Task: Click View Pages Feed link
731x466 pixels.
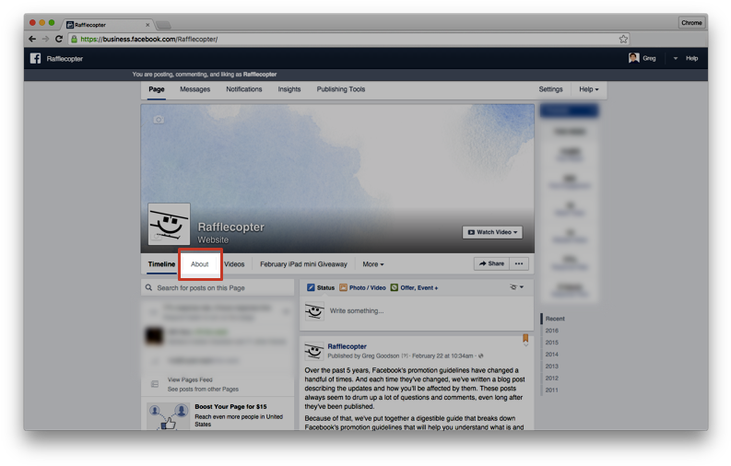Action: tap(190, 379)
